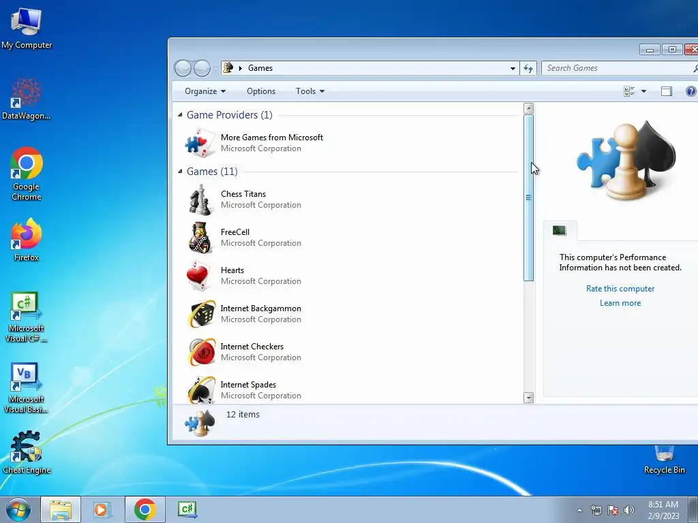Open recent pages dropdown next to Forward
The height and width of the screenshot is (523, 698).
pyautogui.click(x=215, y=68)
